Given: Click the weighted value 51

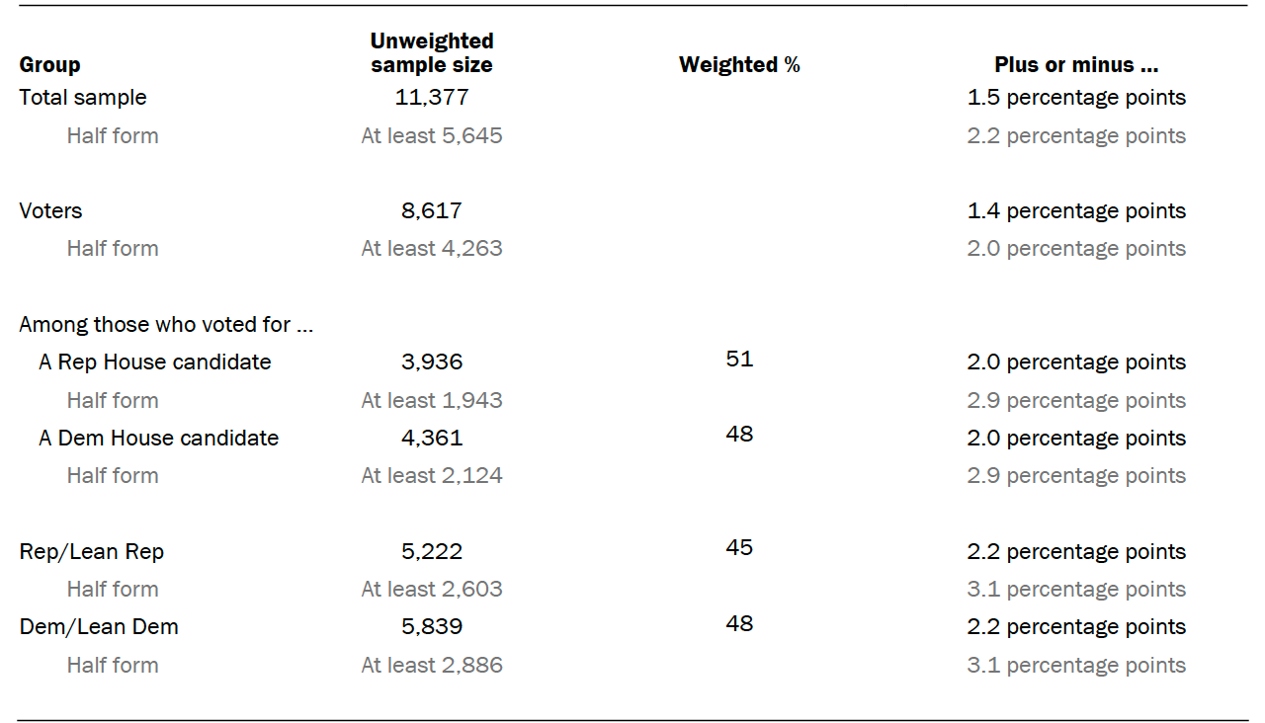Looking at the screenshot, I should click(x=739, y=360).
